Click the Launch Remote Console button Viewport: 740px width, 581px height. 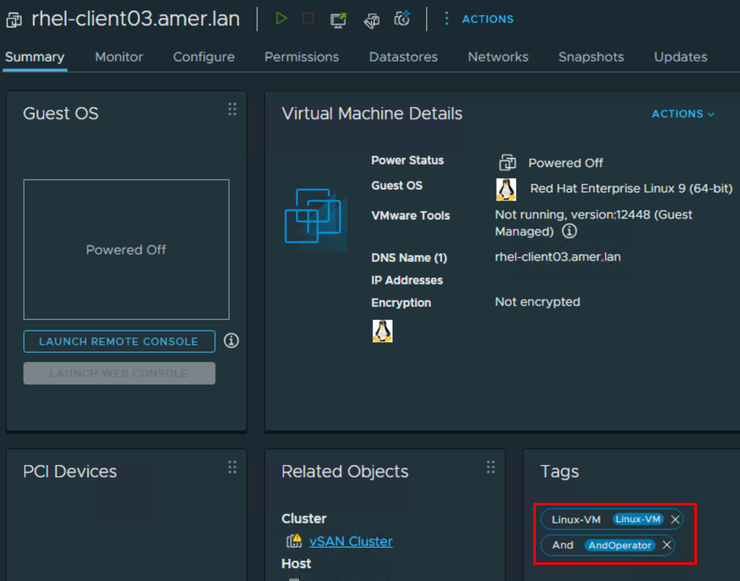pos(119,341)
